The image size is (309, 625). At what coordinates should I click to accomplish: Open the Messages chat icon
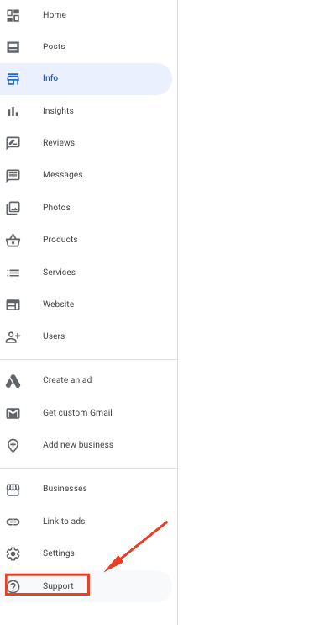pos(13,175)
